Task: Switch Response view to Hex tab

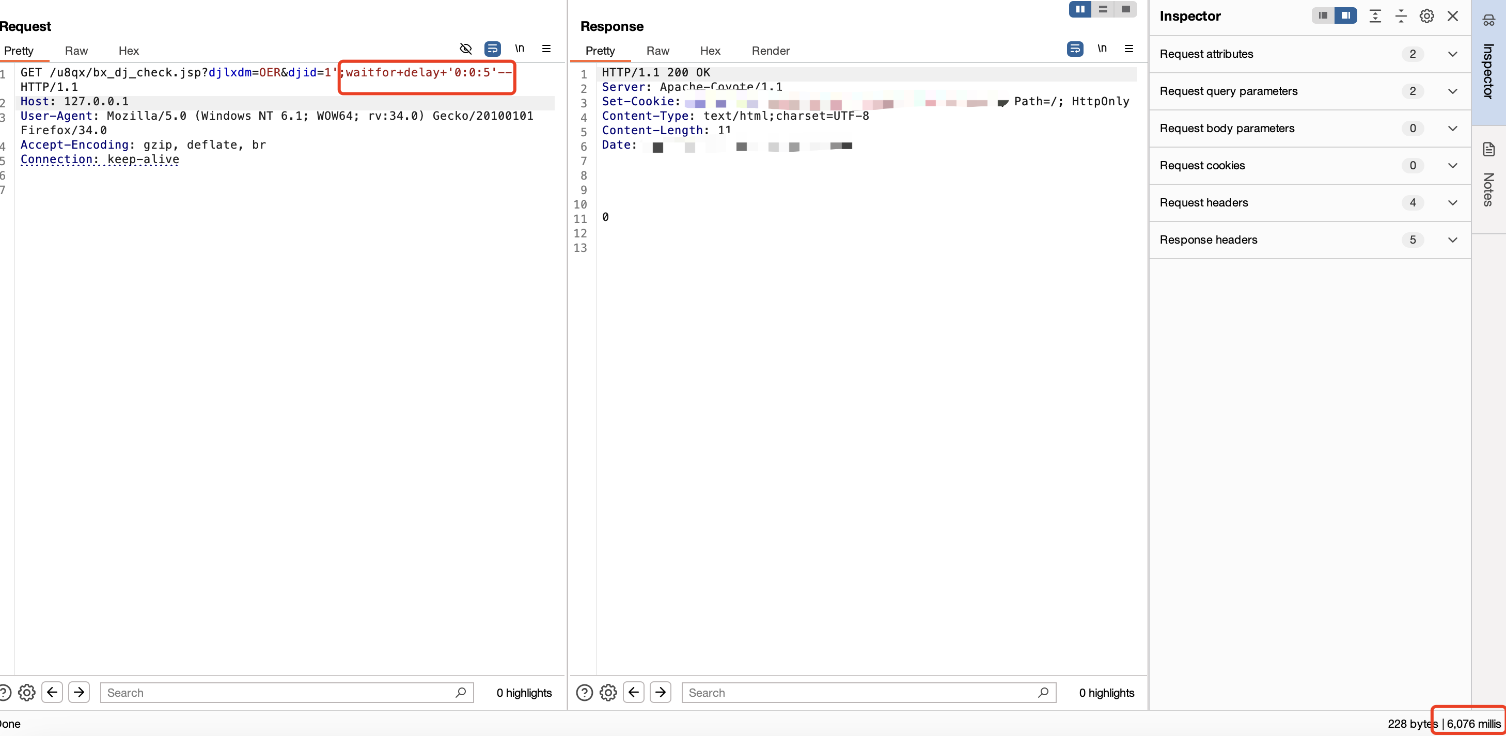Action: (x=710, y=51)
